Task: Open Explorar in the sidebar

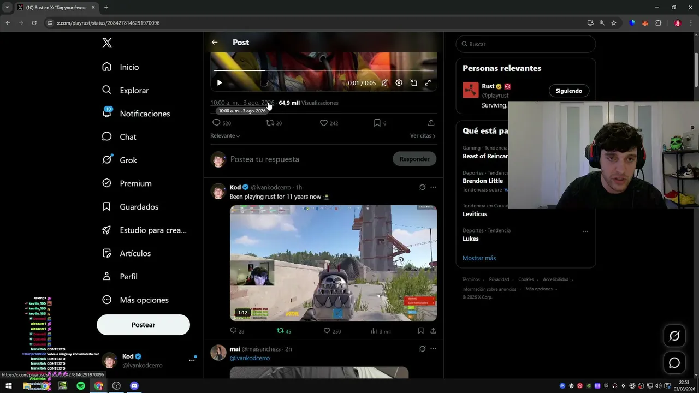Action: tap(125, 90)
